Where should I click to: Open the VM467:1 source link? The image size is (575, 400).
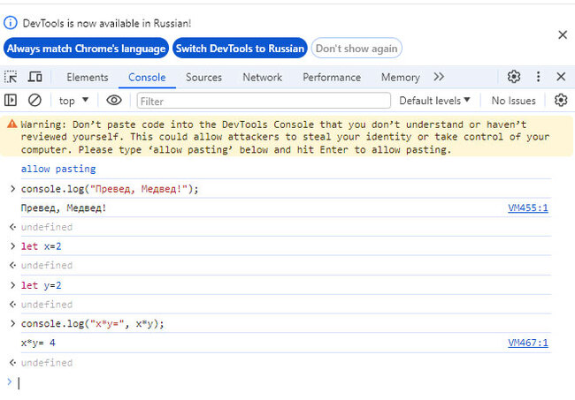coord(528,343)
